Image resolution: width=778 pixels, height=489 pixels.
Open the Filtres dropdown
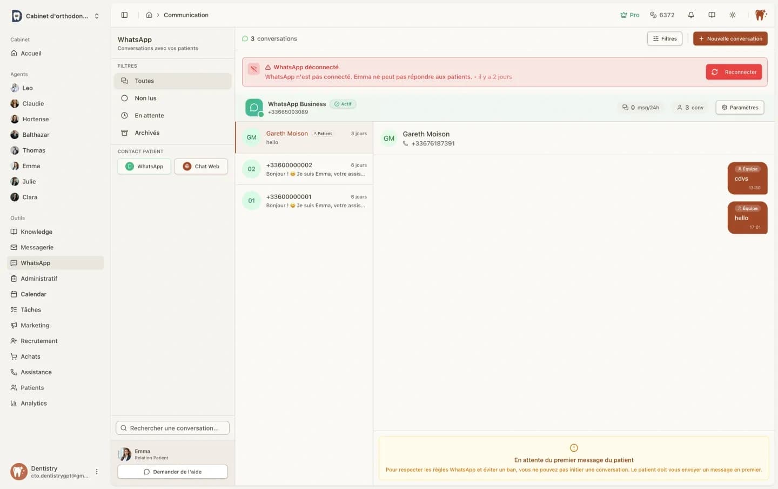[x=665, y=38]
